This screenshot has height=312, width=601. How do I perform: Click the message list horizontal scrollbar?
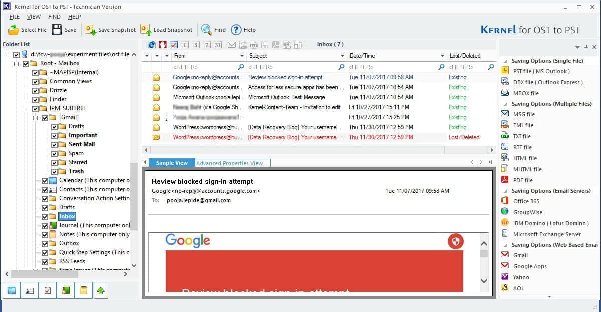coord(319,150)
